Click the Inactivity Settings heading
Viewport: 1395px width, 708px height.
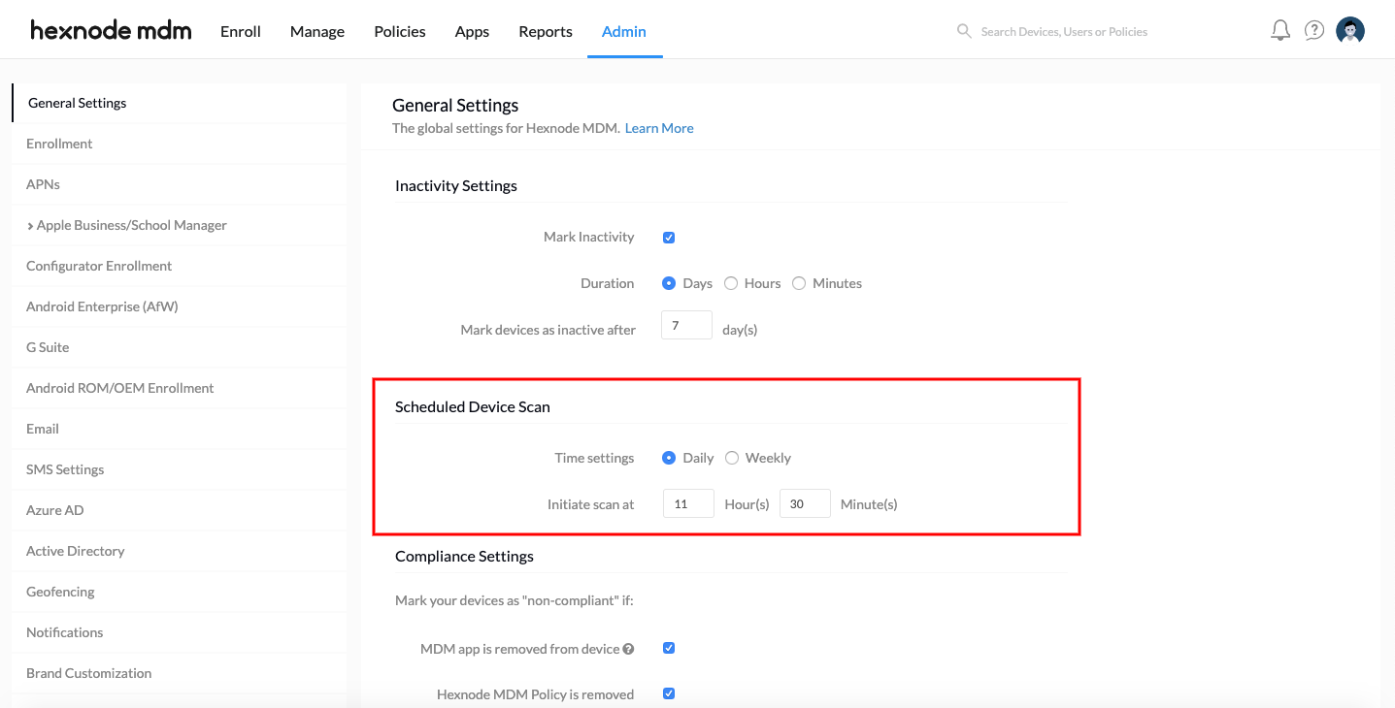[456, 185]
